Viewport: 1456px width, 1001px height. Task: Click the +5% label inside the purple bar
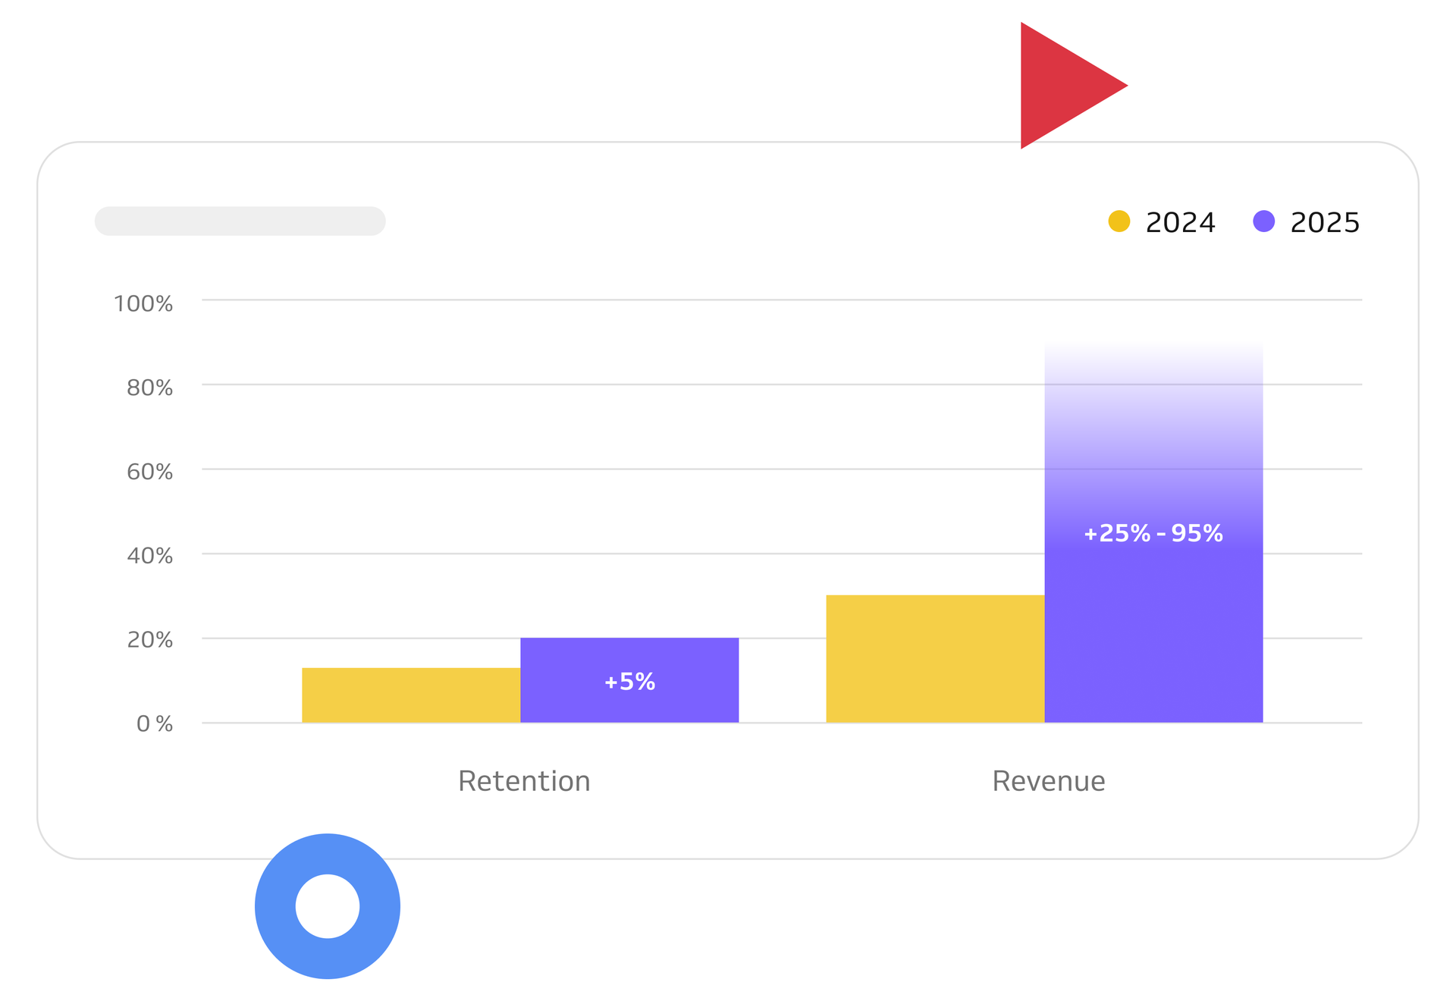pyautogui.click(x=629, y=682)
